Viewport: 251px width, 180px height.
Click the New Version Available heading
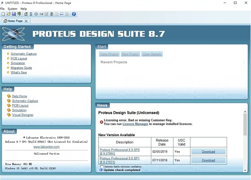pos(116,135)
